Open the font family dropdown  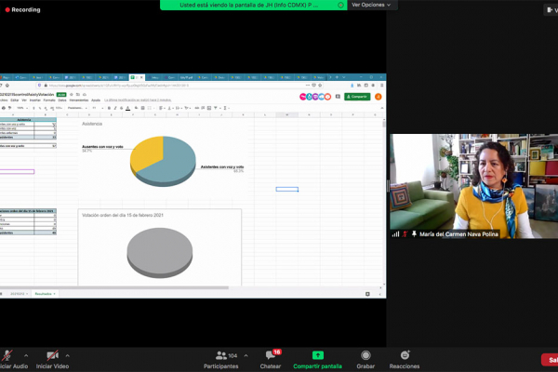coord(77,108)
